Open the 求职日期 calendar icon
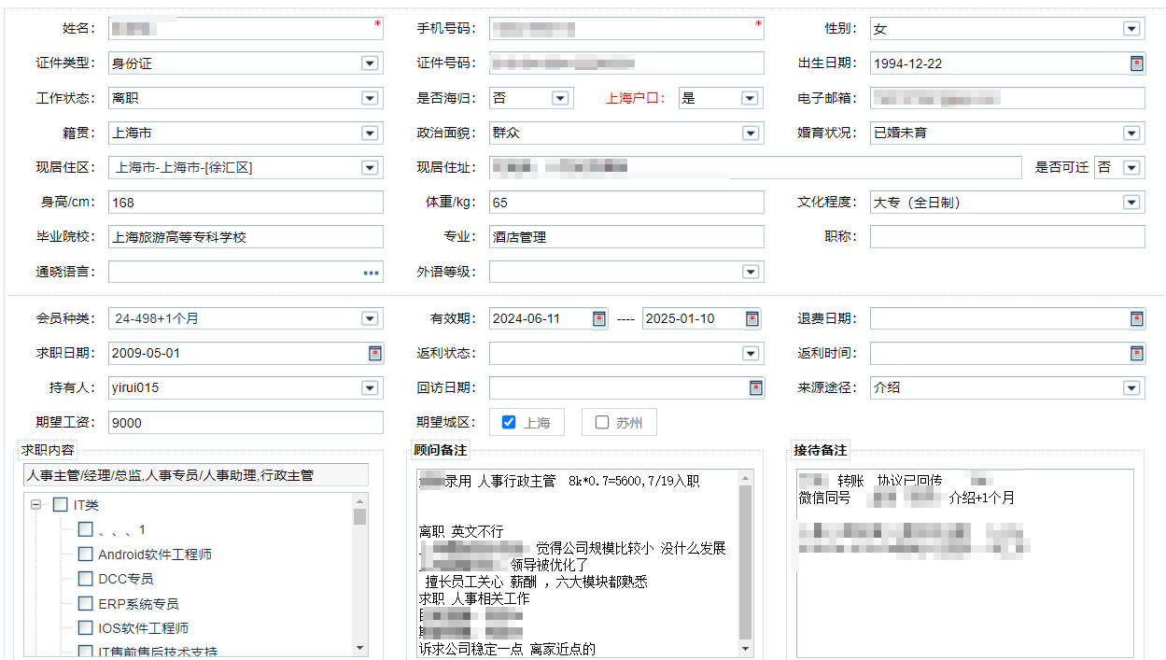The image size is (1166, 660). (375, 353)
